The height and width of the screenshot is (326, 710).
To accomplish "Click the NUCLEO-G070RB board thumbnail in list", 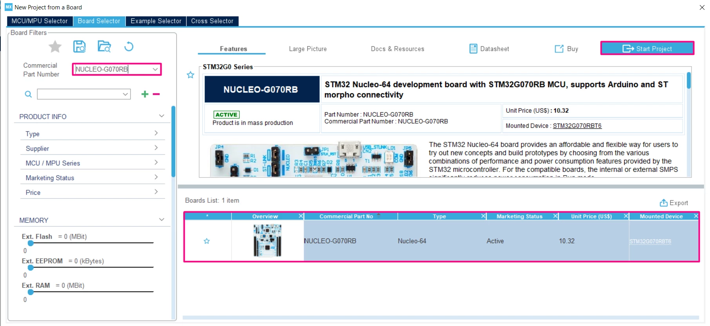I will 267,240.
